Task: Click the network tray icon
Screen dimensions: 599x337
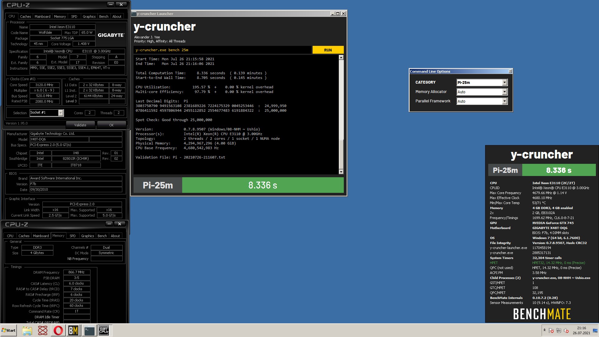Action: (x=559, y=330)
